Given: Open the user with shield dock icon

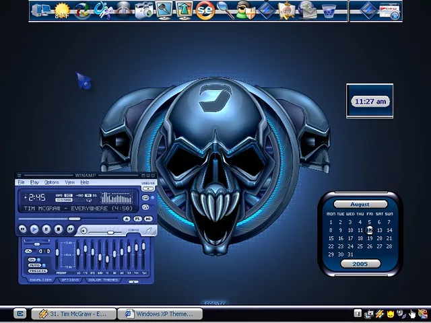Looking at the screenshot, I should [245, 11].
